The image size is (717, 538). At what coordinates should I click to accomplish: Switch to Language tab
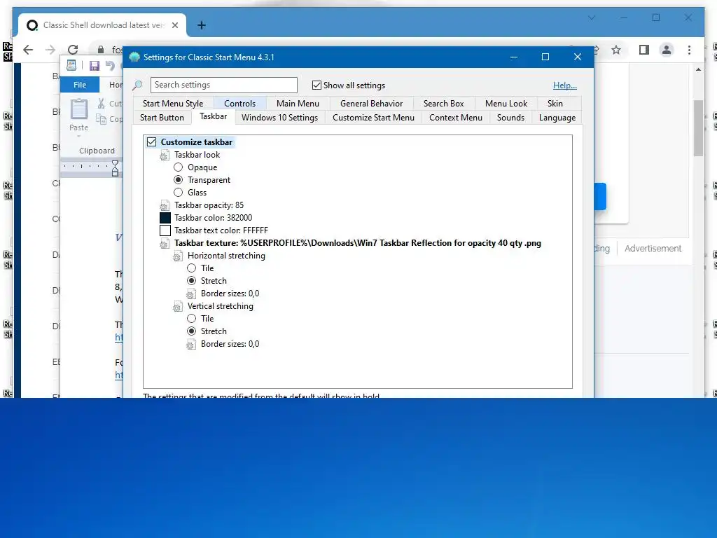(557, 118)
